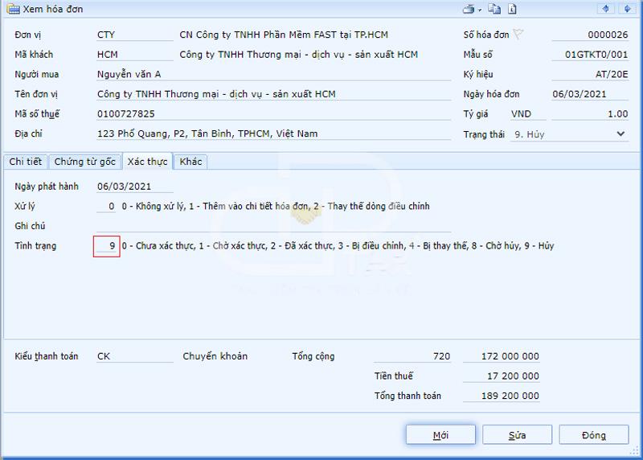The width and height of the screenshot is (643, 460).
Task: Click the Tổng cộng label
Action: coord(313,356)
